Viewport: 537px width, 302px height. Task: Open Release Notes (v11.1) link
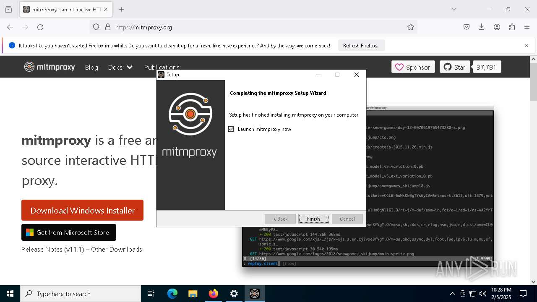[x=54, y=249]
